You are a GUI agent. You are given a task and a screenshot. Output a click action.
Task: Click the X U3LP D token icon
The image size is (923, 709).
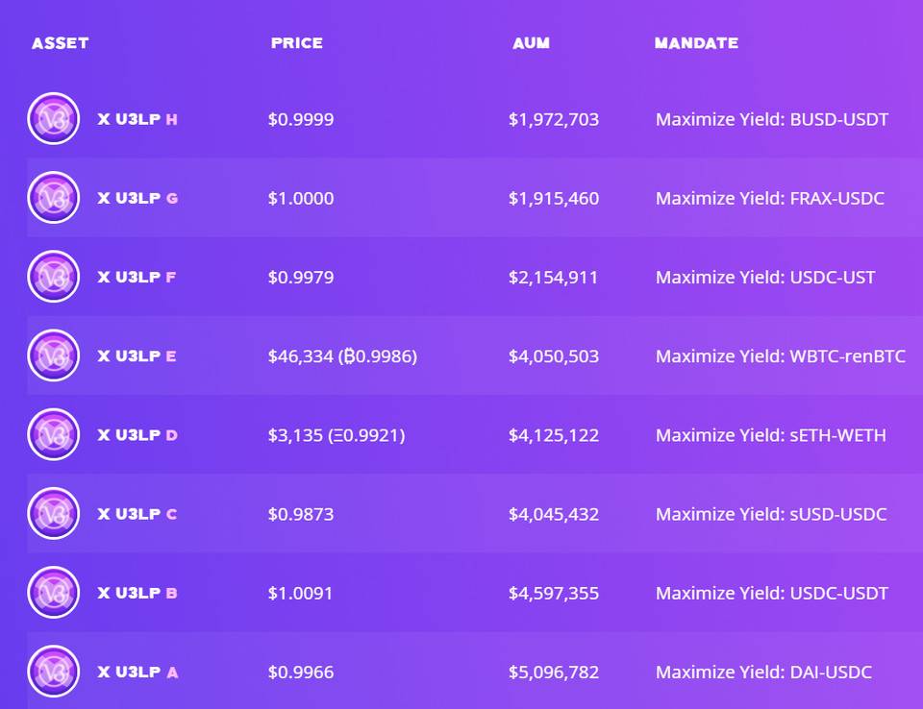point(54,435)
